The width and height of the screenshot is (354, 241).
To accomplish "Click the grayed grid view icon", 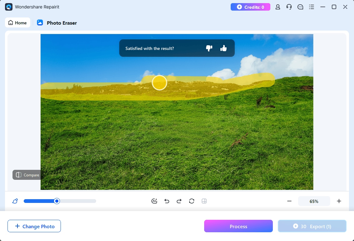I will tap(204, 201).
